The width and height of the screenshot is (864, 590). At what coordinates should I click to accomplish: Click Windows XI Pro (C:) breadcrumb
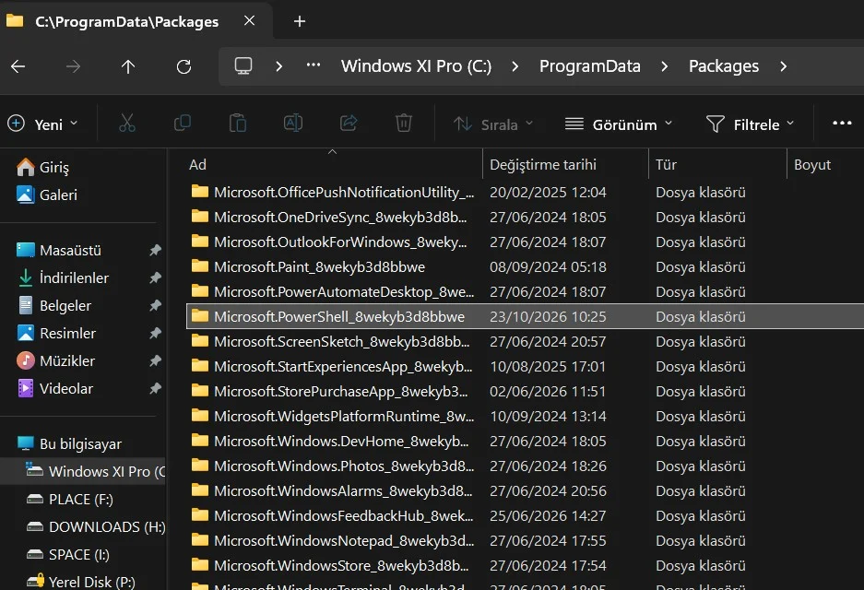tap(416, 66)
